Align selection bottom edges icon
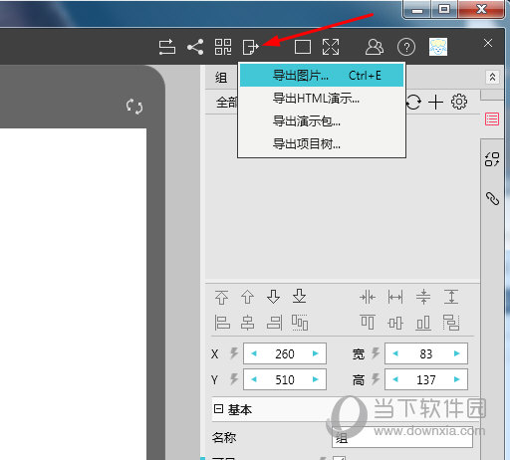 coord(423,323)
